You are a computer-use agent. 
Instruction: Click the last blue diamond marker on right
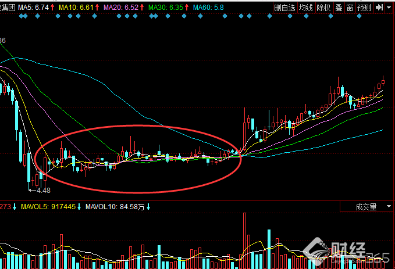click(360, 16)
